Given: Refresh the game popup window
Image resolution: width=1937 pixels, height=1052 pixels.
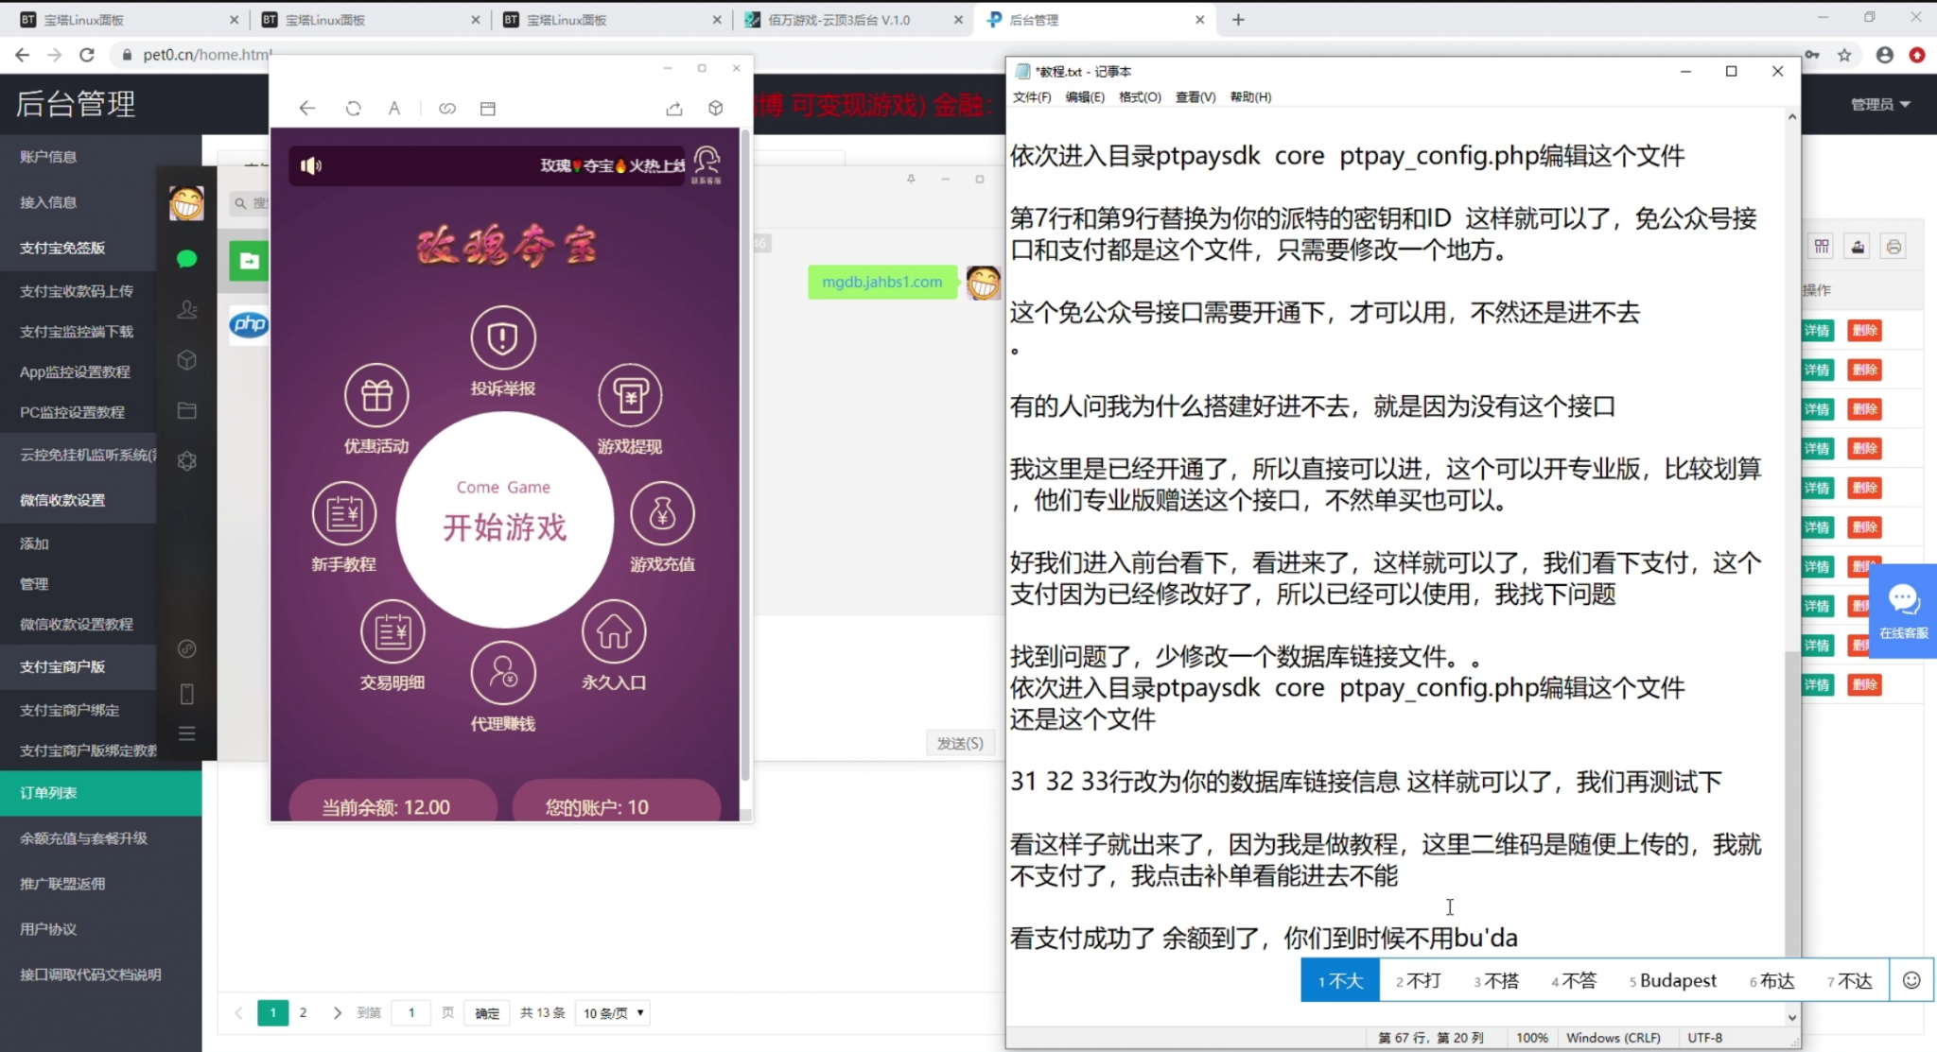Looking at the screenshot, I should click(353, 109).
